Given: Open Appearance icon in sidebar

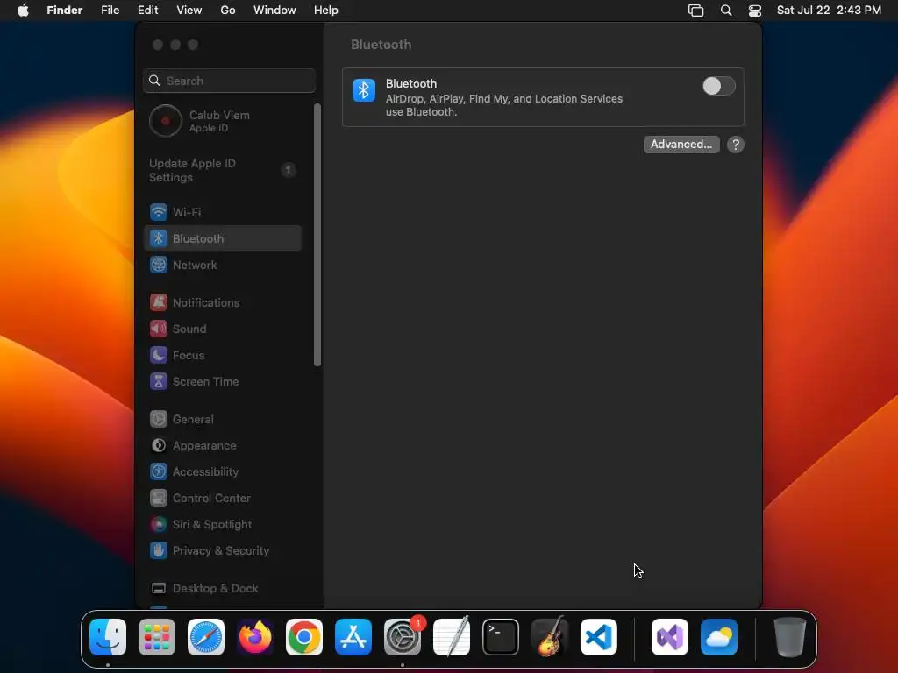Looking at the screenshot, I should point(159,446).
